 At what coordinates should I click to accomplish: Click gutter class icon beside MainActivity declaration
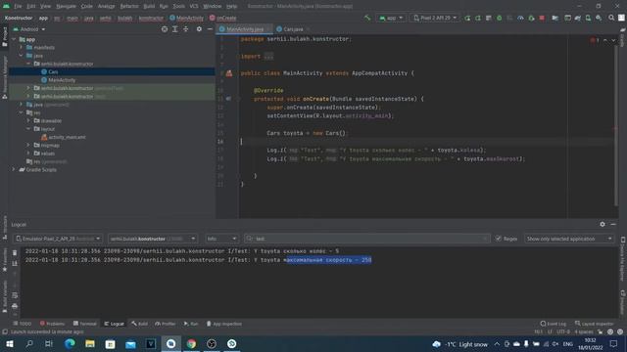(229, 73)
